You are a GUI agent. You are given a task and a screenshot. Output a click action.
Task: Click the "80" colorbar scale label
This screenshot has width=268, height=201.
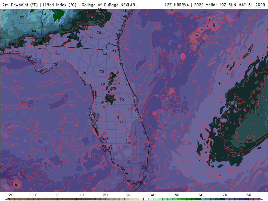pyautogui.click(x=249, y=195)
